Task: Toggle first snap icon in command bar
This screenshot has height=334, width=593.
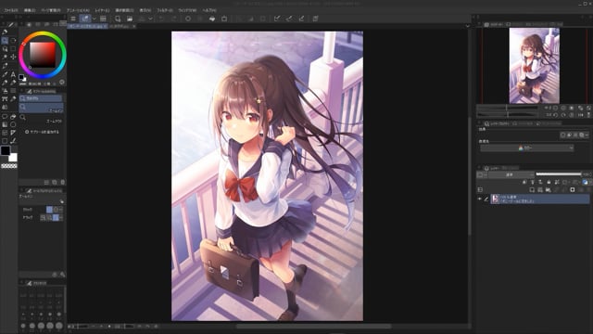Action: click(x=277, y=19)
